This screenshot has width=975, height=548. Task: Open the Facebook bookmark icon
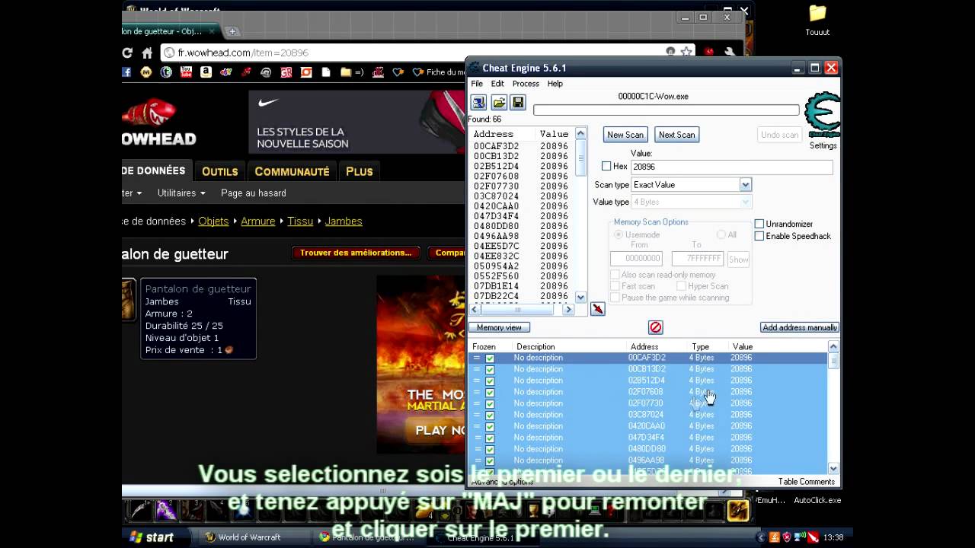click(126, 72)
